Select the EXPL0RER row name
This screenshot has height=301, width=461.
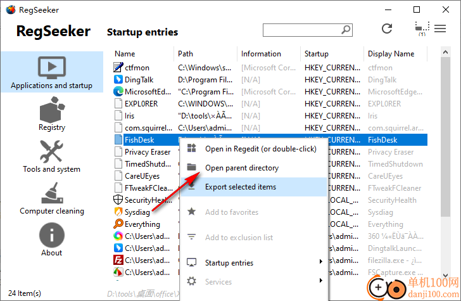pos(141,104)
